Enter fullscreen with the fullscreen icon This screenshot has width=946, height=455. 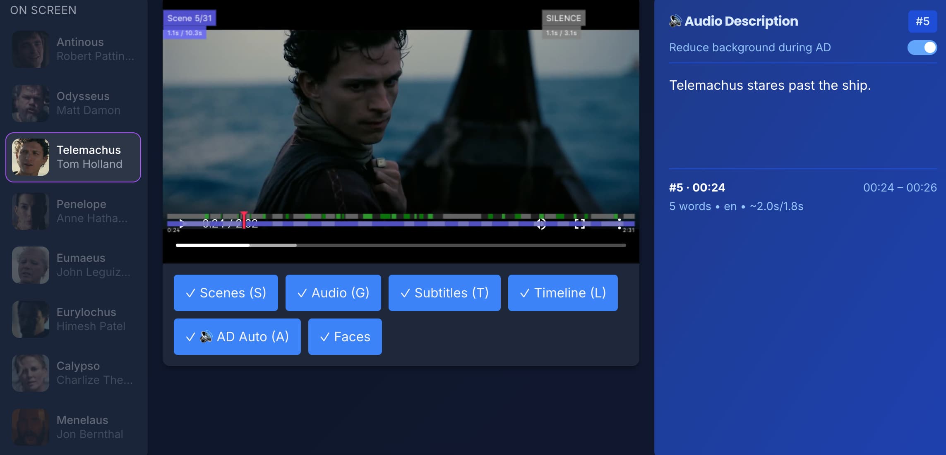click(x=580, y=224)
